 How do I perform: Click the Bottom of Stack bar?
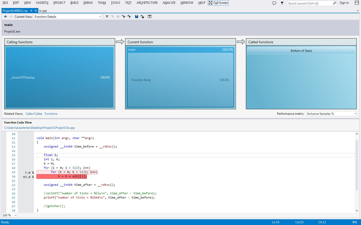(x=301, y=51)
